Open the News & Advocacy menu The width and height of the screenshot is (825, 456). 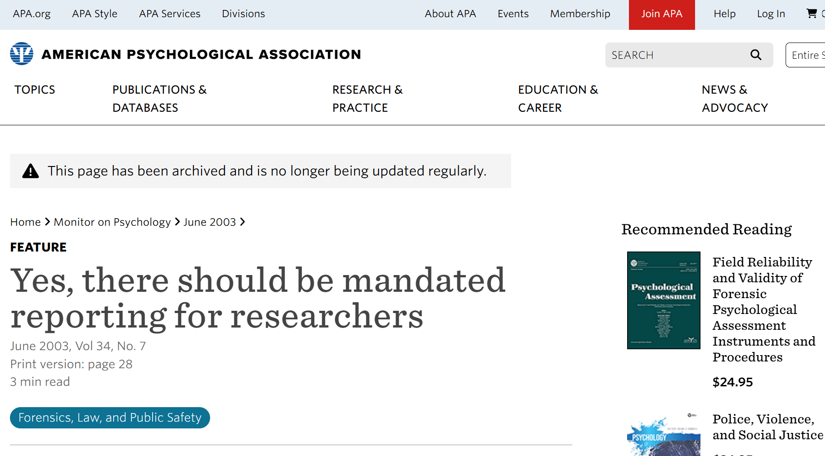click(735, 99)
